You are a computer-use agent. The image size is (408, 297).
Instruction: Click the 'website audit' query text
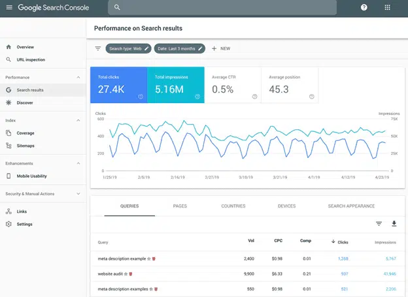110,274
